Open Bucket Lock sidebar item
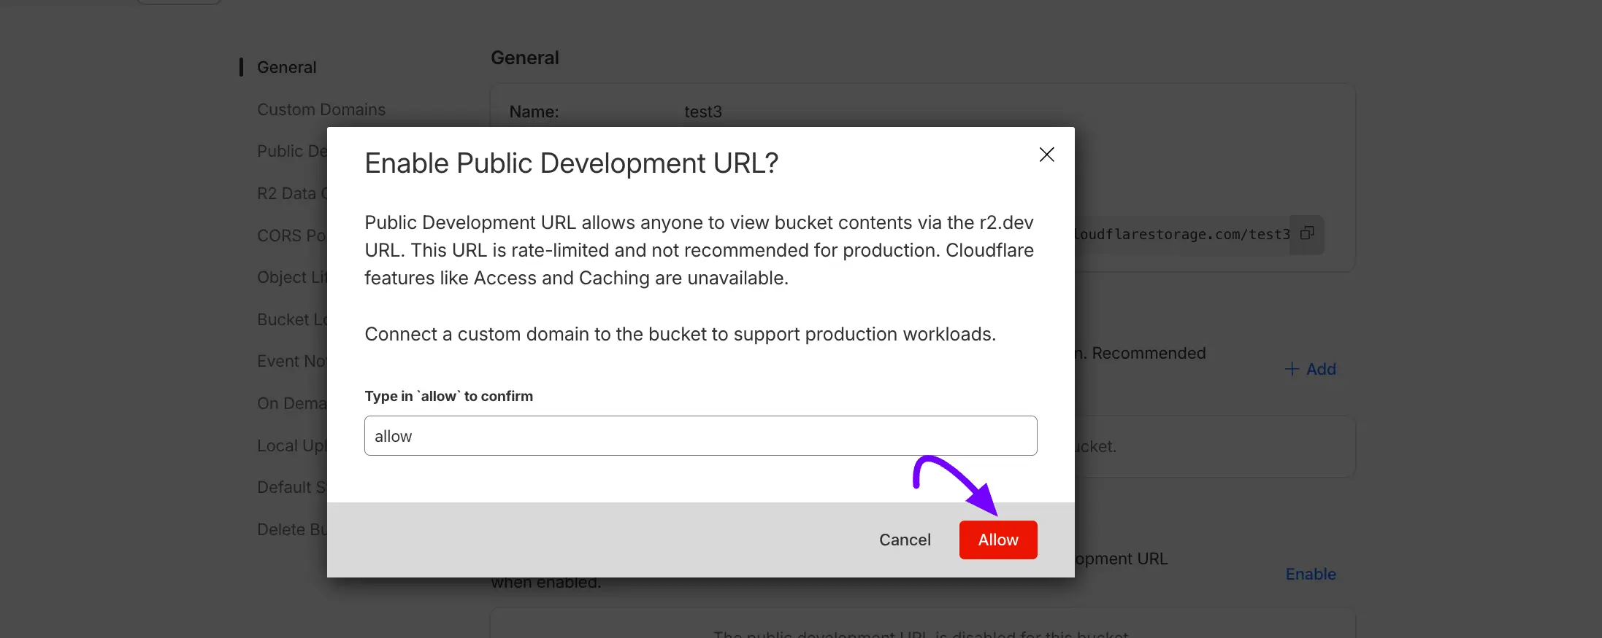Image resolution: width=1602 pixels, height=638 pixels. click(291, 319)
